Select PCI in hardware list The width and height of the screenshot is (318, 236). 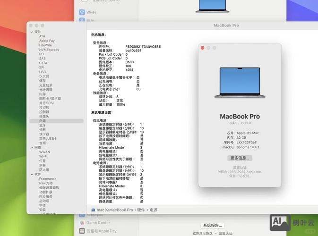tap(42, 54)
